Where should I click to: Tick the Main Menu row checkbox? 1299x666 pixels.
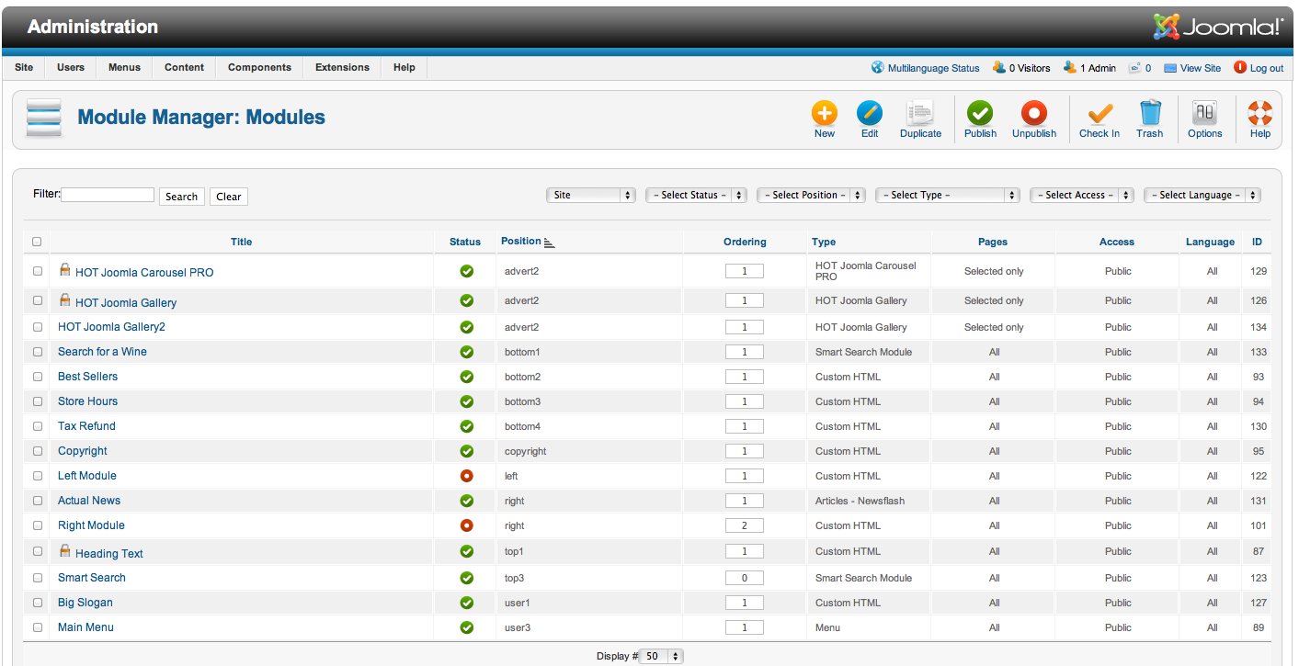point(38,627)
